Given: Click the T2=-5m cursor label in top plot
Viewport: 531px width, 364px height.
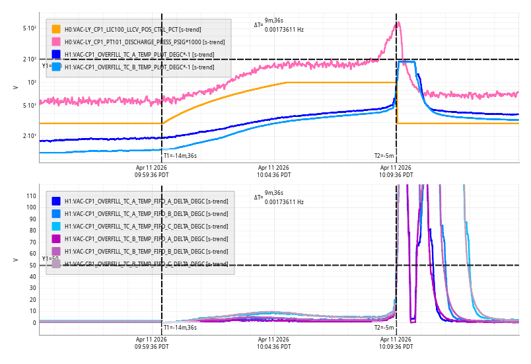Looking at the screenshot, I should point(384,156).
